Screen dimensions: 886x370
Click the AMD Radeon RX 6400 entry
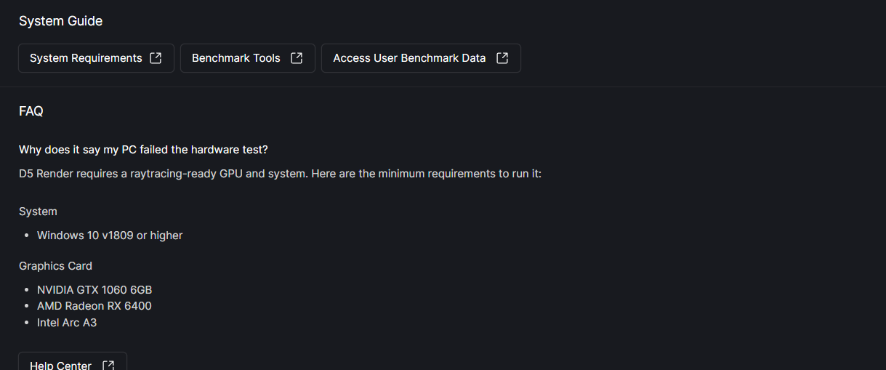[94, 306]
